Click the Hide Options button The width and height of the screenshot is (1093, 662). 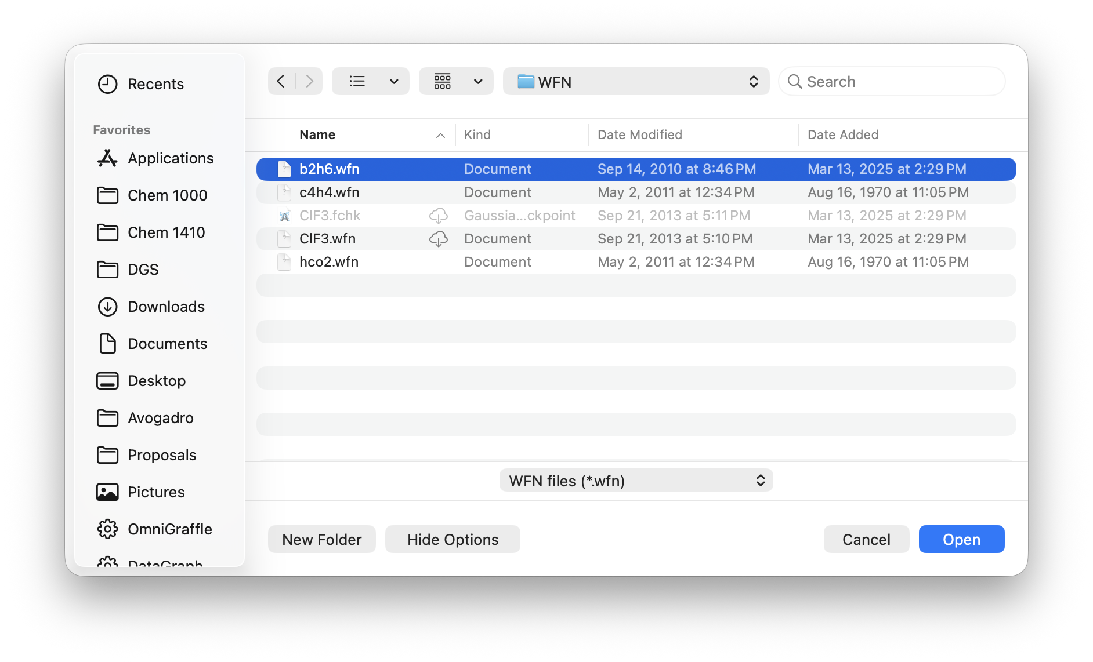453,539
